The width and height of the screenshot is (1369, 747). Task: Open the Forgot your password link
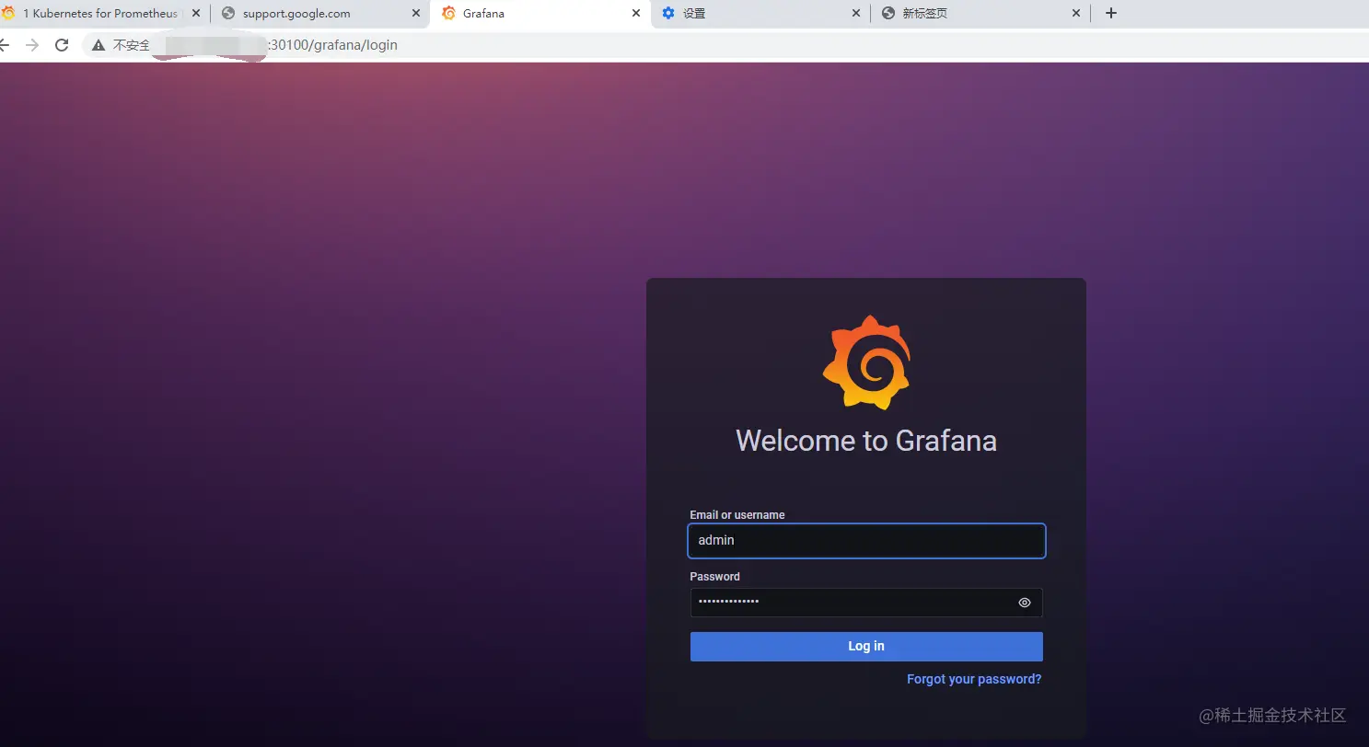[x=974, y=679]
